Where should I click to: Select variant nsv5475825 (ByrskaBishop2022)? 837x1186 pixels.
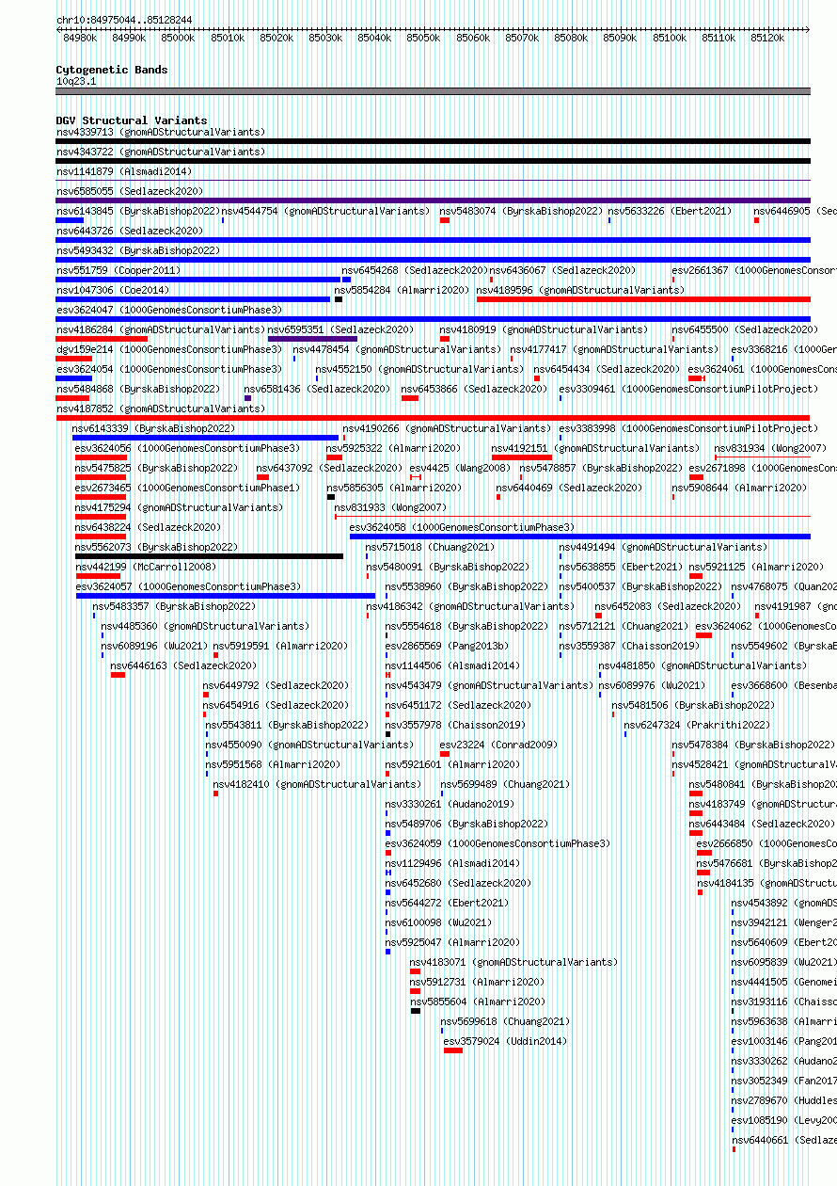(156, 468)
